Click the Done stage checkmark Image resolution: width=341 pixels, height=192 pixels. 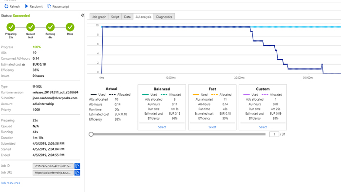point(70,27)
